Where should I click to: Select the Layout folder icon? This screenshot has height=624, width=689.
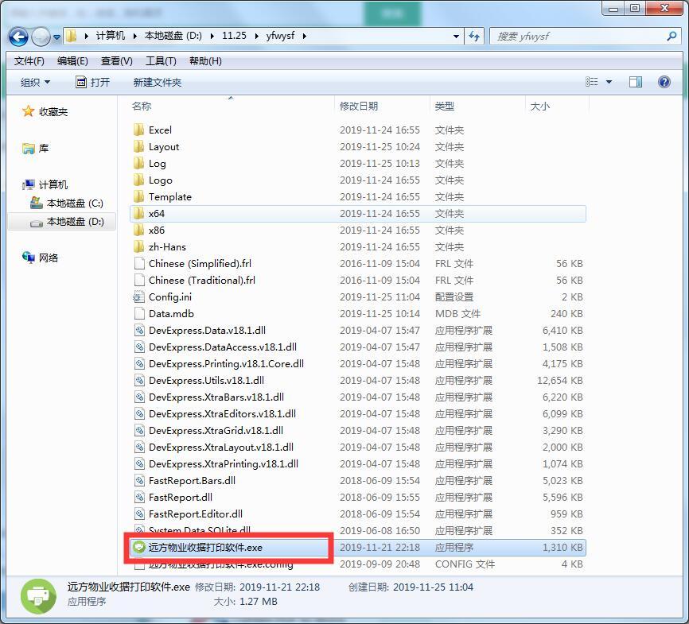tap(139, 146)
